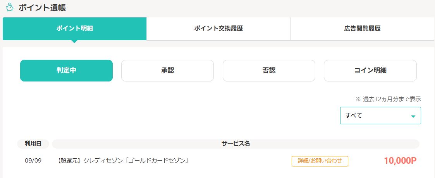Click the teal dropdown arrow in すべて box

413,116
